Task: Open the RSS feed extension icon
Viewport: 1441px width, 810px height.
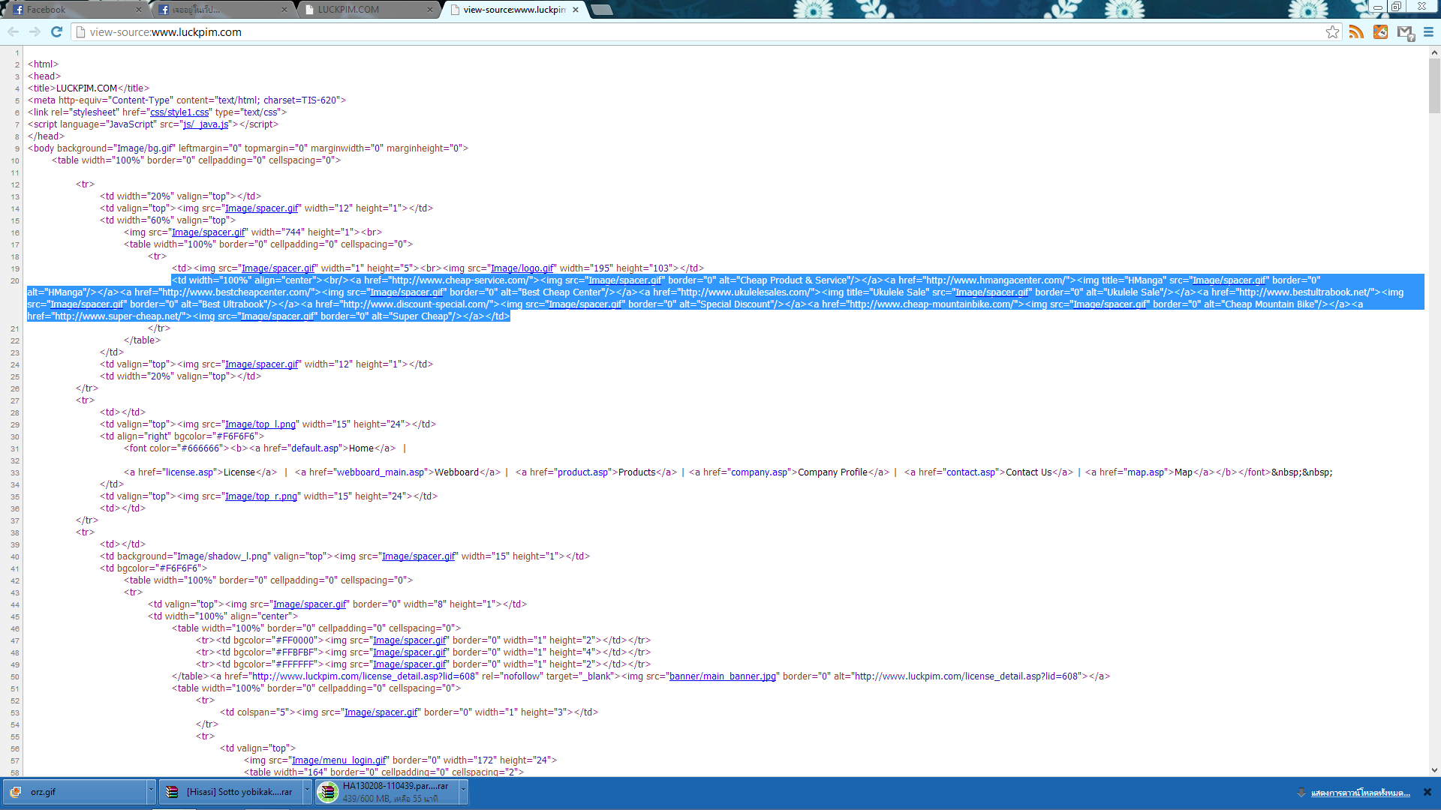Action: pos(1356,32)
